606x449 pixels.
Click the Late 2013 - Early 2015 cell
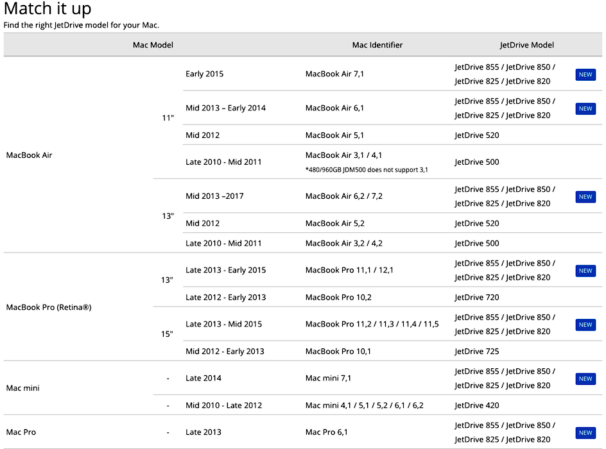coord(226,270)
